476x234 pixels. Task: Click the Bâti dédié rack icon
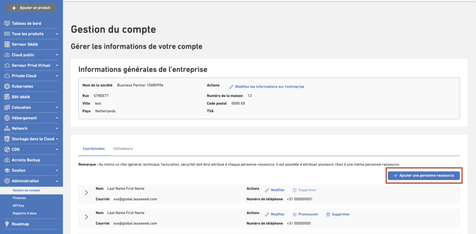(x=7, y=97)
